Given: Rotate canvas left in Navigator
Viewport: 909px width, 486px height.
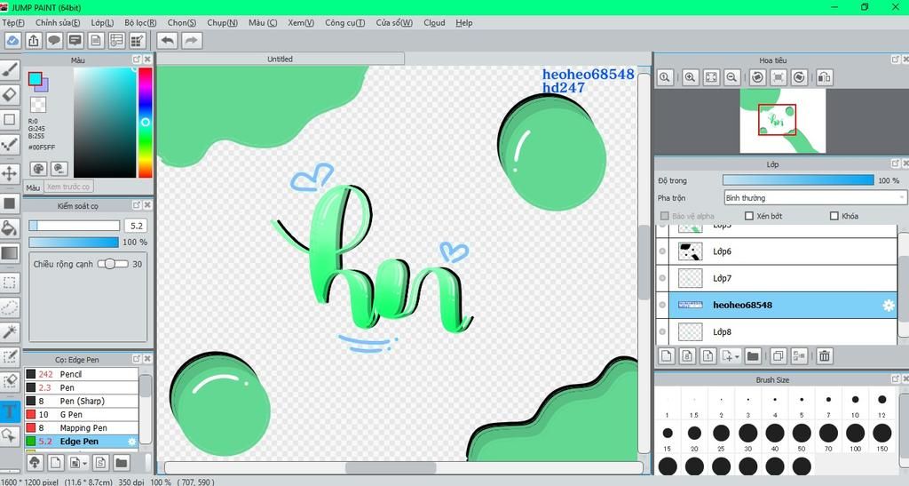Looking at the screenshot, I should pos(757,77).
